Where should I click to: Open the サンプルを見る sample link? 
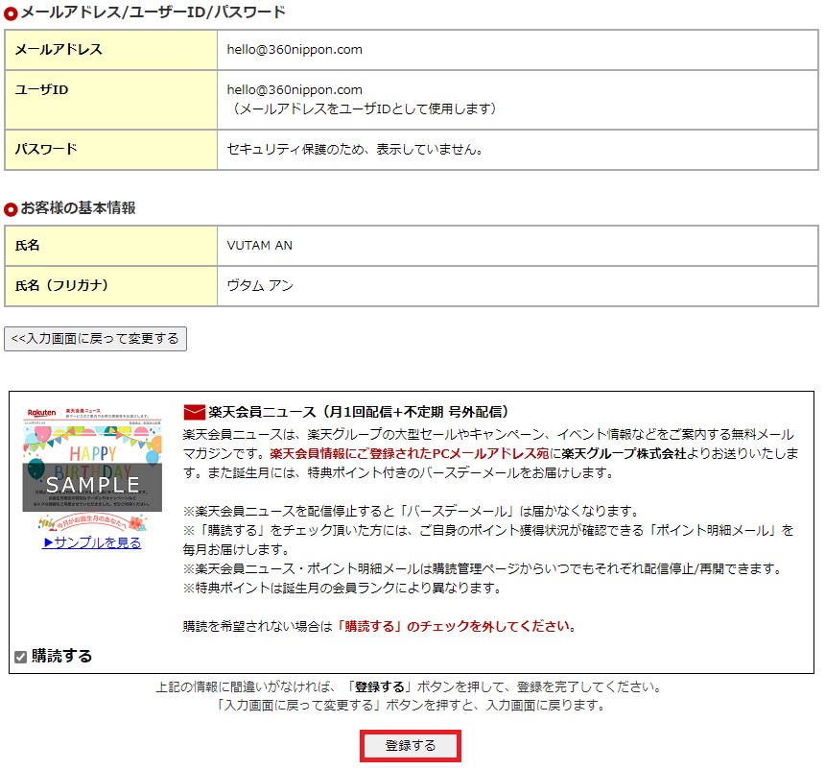click(91, 542)
